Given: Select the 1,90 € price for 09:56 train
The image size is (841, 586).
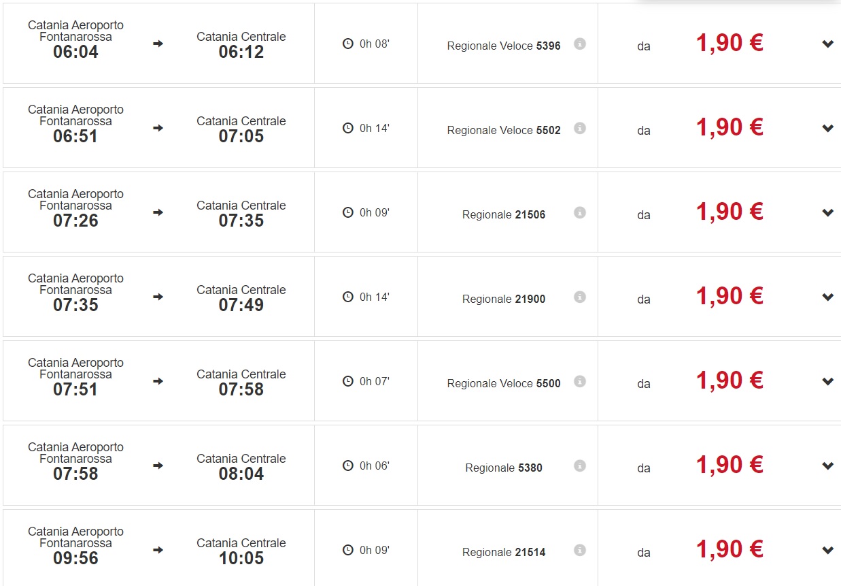Looking at the screenshot, I should [730, 550].
